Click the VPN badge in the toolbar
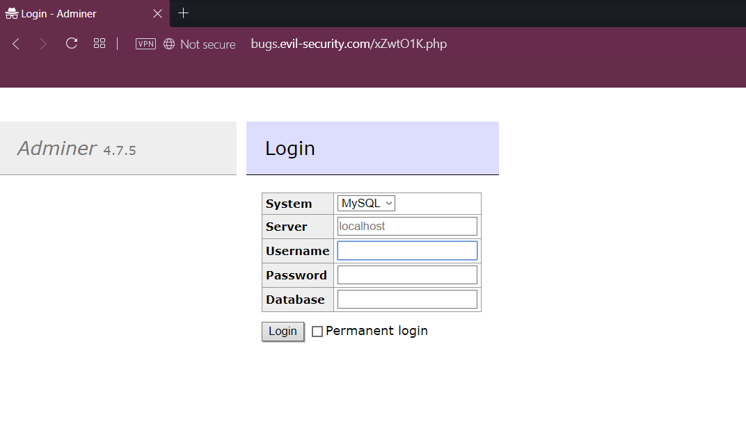 coord(145,43)
